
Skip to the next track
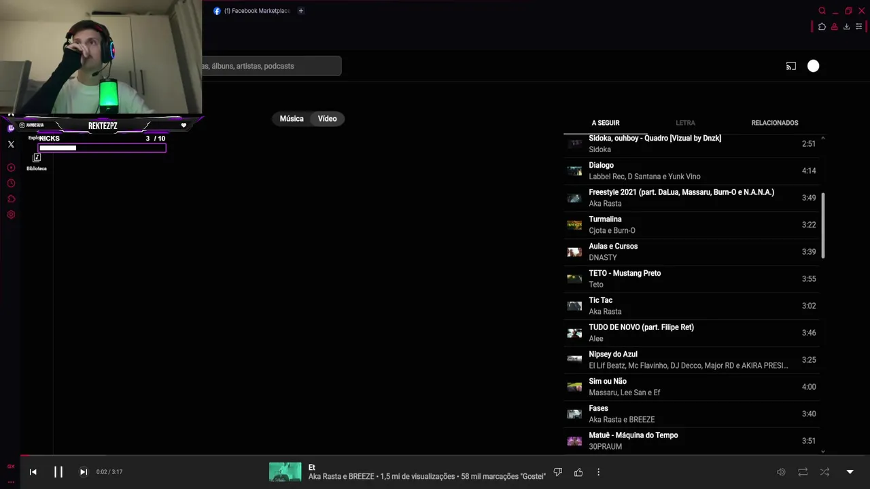click(x=84, y=471)
